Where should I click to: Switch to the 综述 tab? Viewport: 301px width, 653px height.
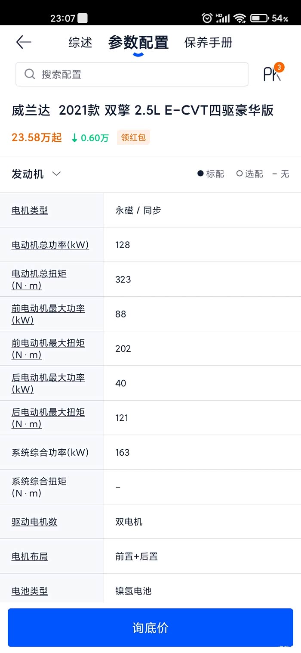click(80, 43)
